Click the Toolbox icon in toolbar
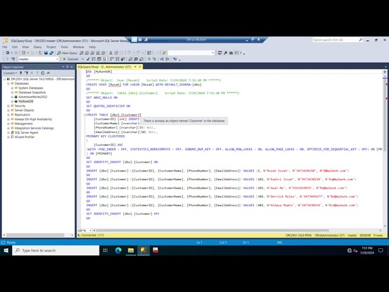The image size is (389, 292). pyautogui.click(x=231, y=53)
